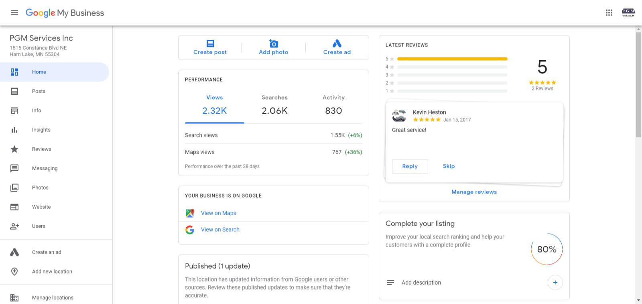Click the Home dashboard icon
Image resolution: width=642 pixels, height=304 pixels.
coord(14,72)
